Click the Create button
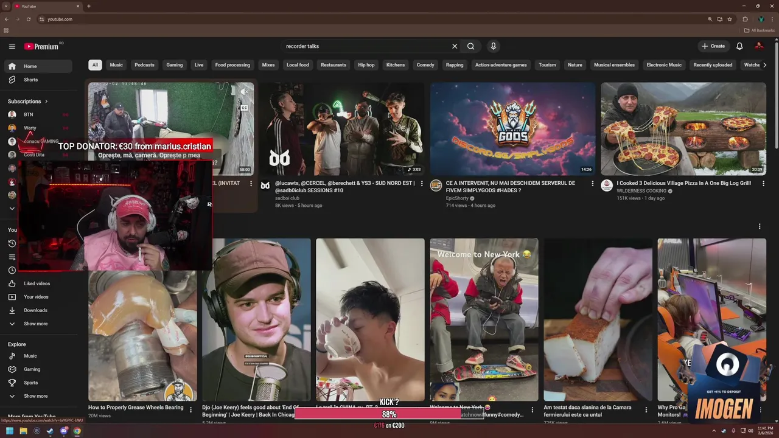 (x=713, y=46)
